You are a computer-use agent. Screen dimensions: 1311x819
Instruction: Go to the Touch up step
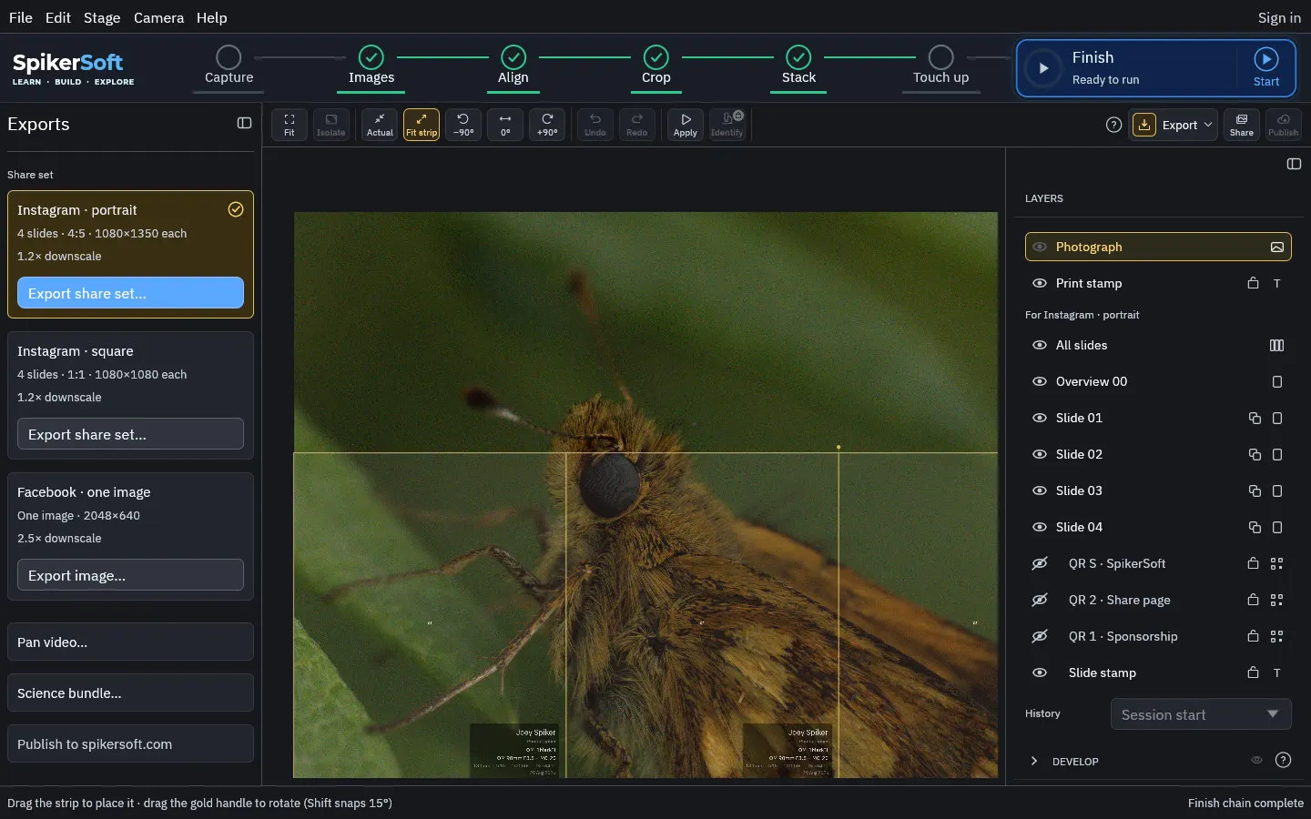[940, 67]
